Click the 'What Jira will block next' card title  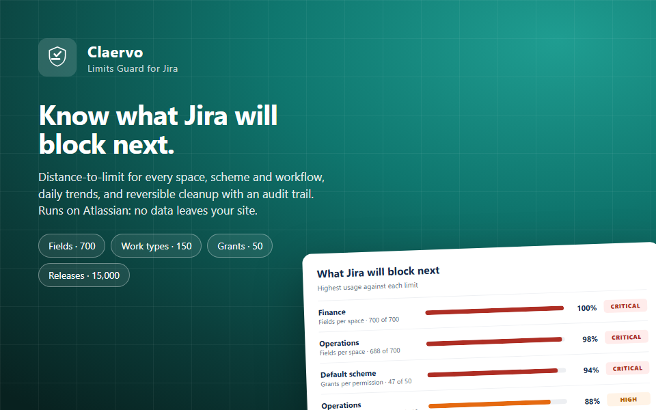click(x=378, y=273)
